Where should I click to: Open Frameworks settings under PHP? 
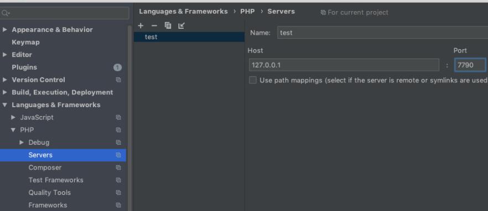click(x=48, y=205)
